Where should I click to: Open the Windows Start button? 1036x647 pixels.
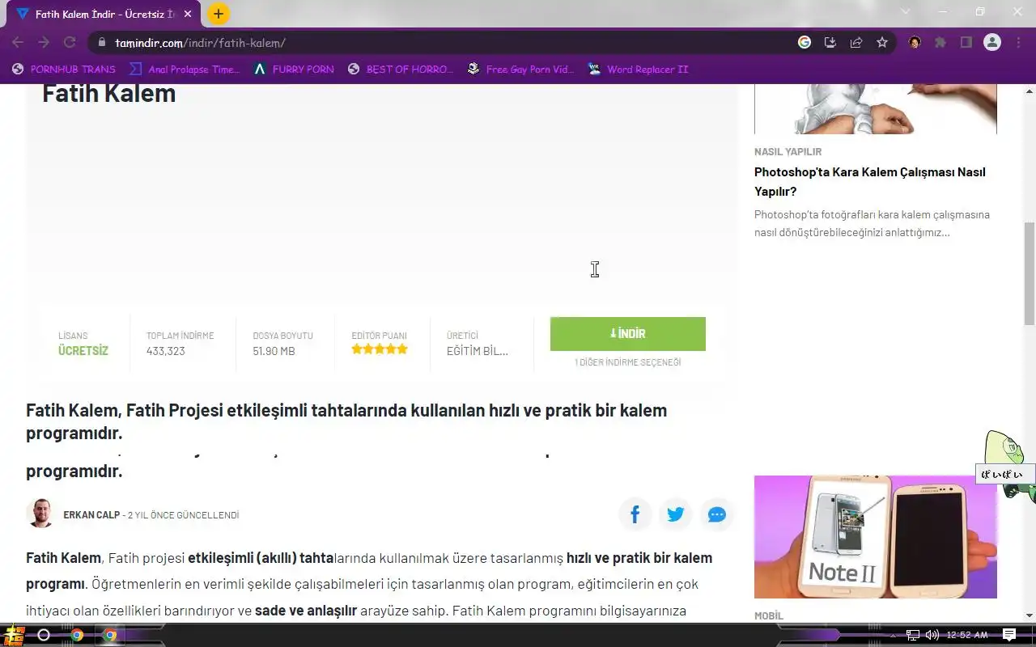point(14,635)
